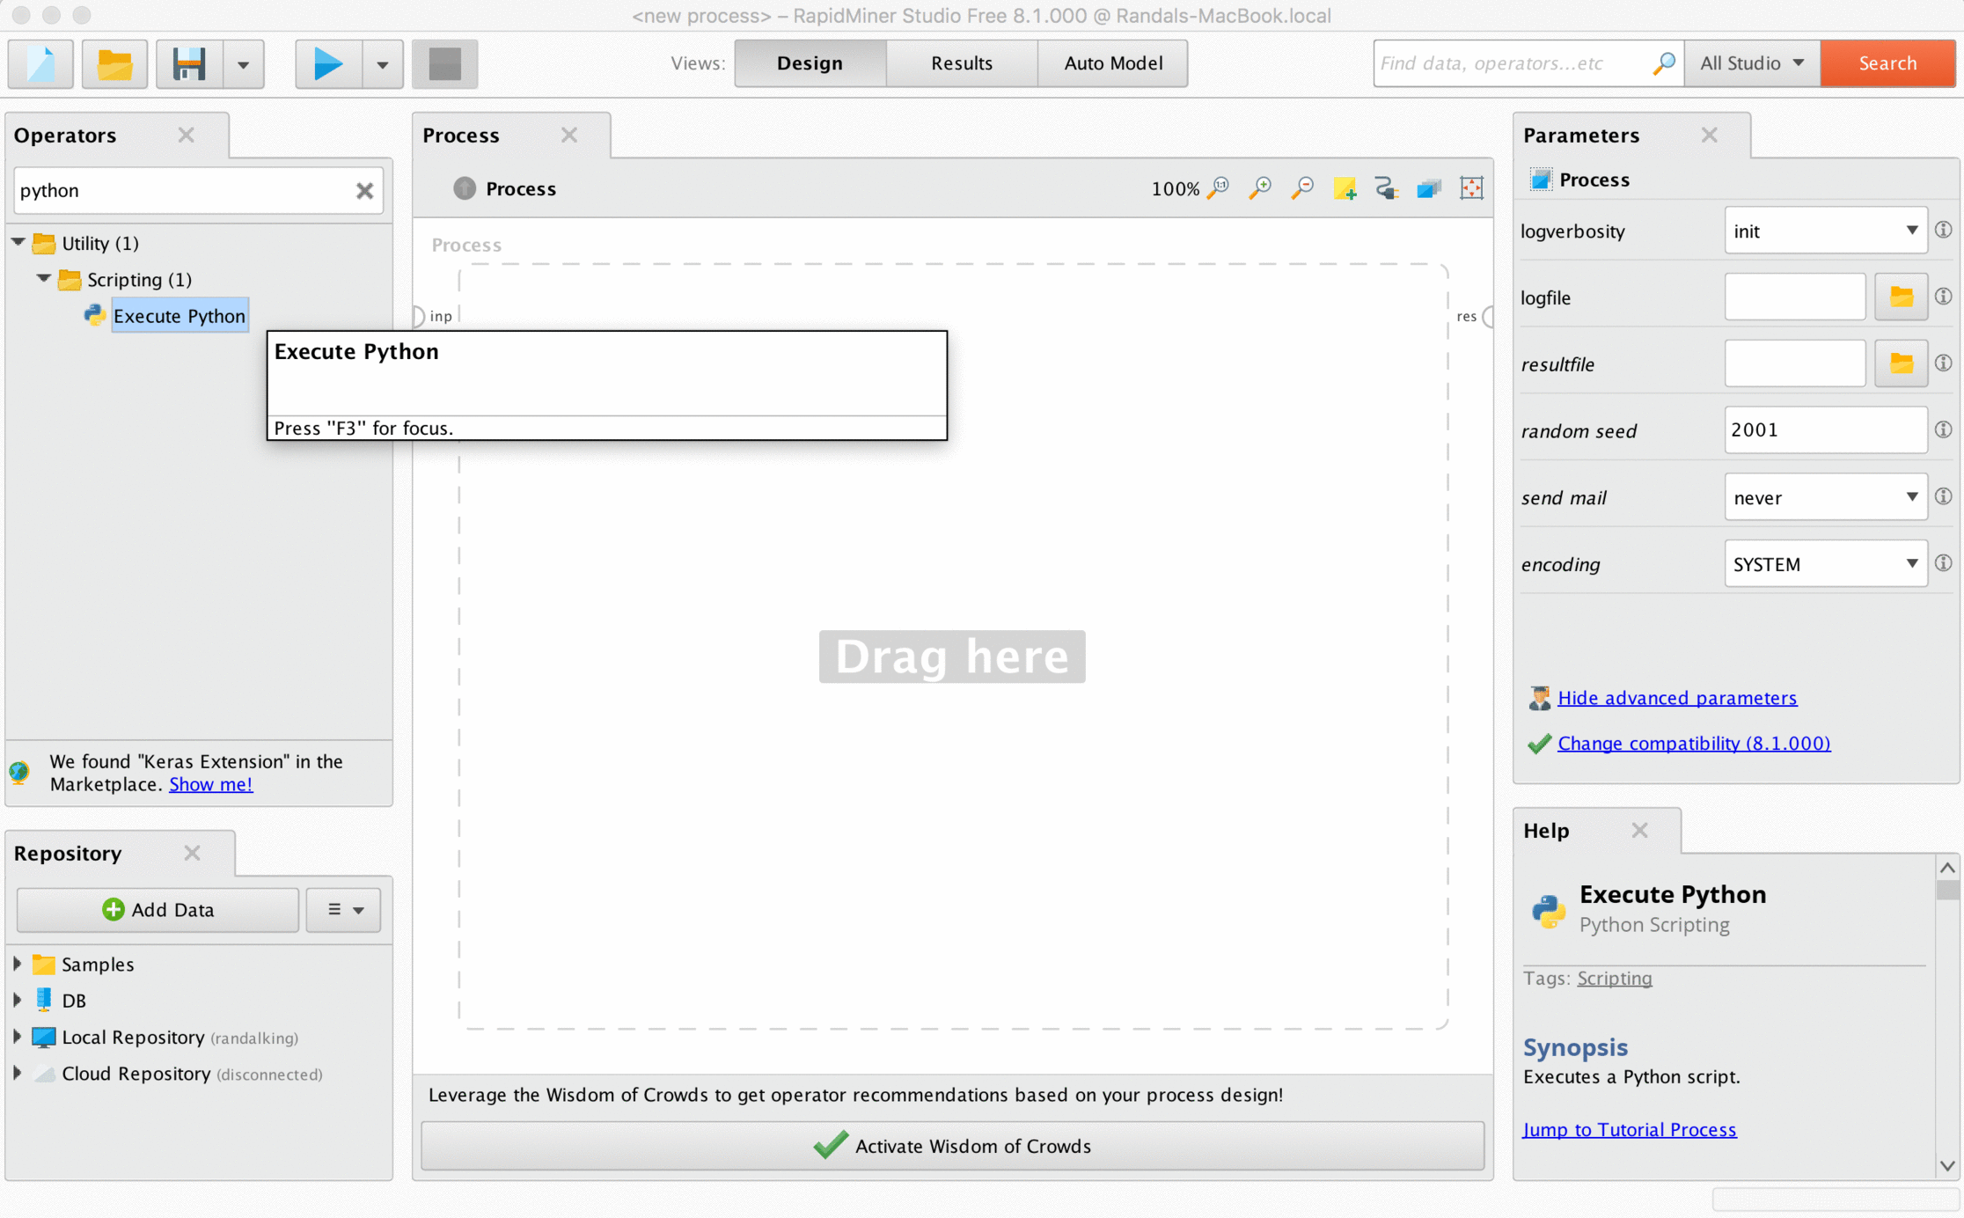Select the Local Repository monitor icon
The height and width of the screenshot is (1218, 1964).
(43, 1037)
